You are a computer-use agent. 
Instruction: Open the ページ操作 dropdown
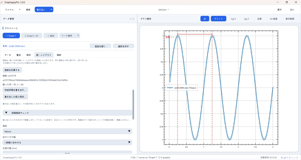click(70, 36)
